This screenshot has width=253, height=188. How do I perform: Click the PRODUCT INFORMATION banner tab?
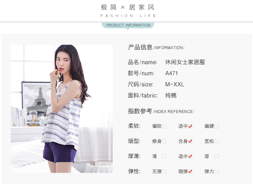(128, 26)
